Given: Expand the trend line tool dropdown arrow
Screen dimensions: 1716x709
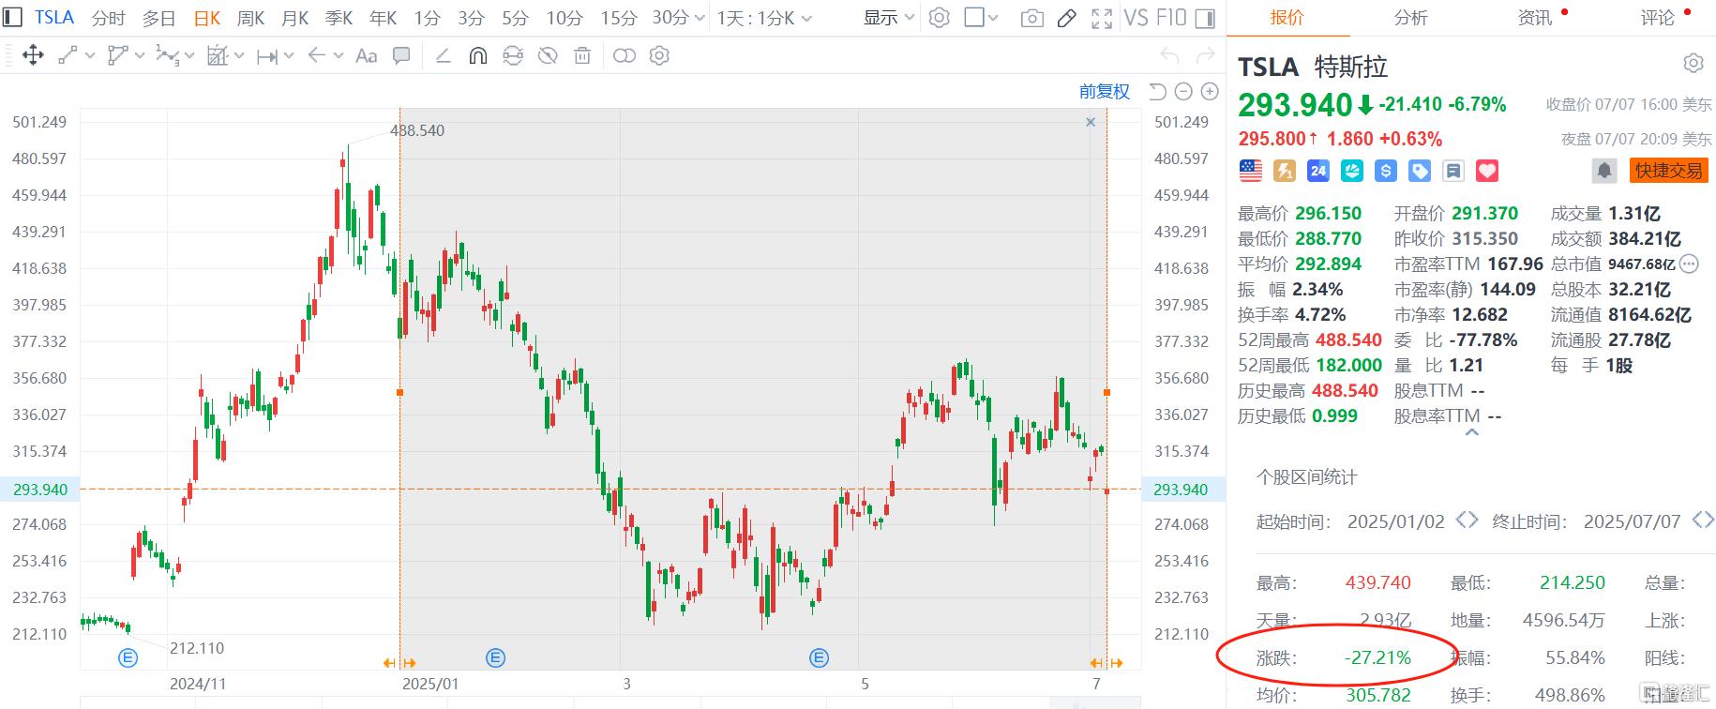Looking at the screenshot, I should point(90,56).
